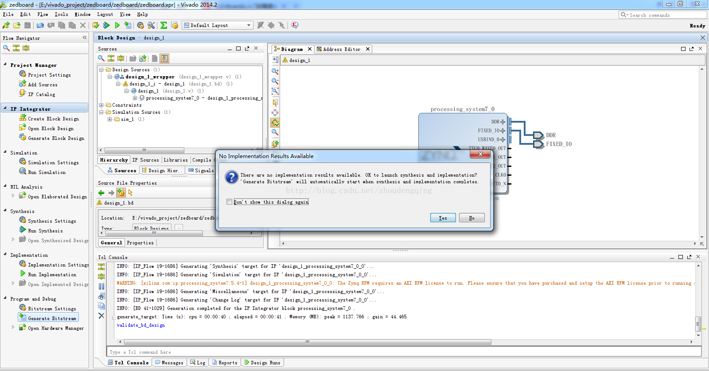Collapse the Implementation section in Flow Navigator
709x371 pixels.
pos(5,254)
